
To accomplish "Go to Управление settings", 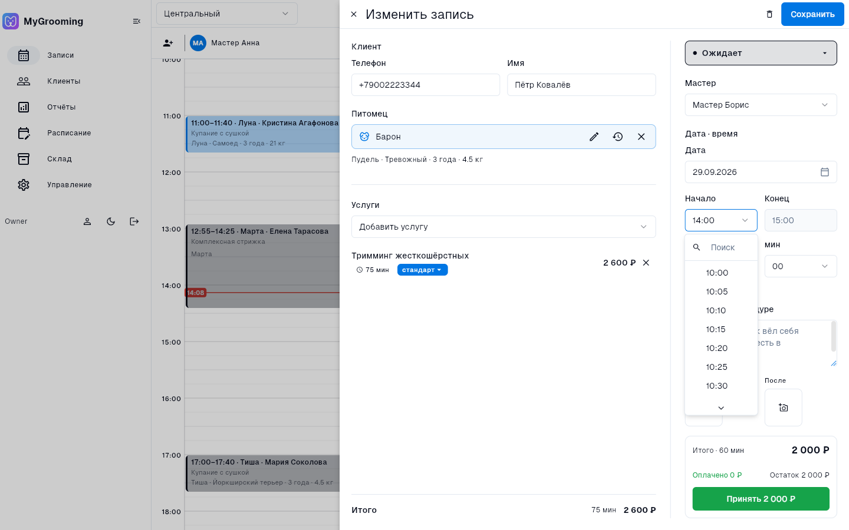I will click(75, 185).
